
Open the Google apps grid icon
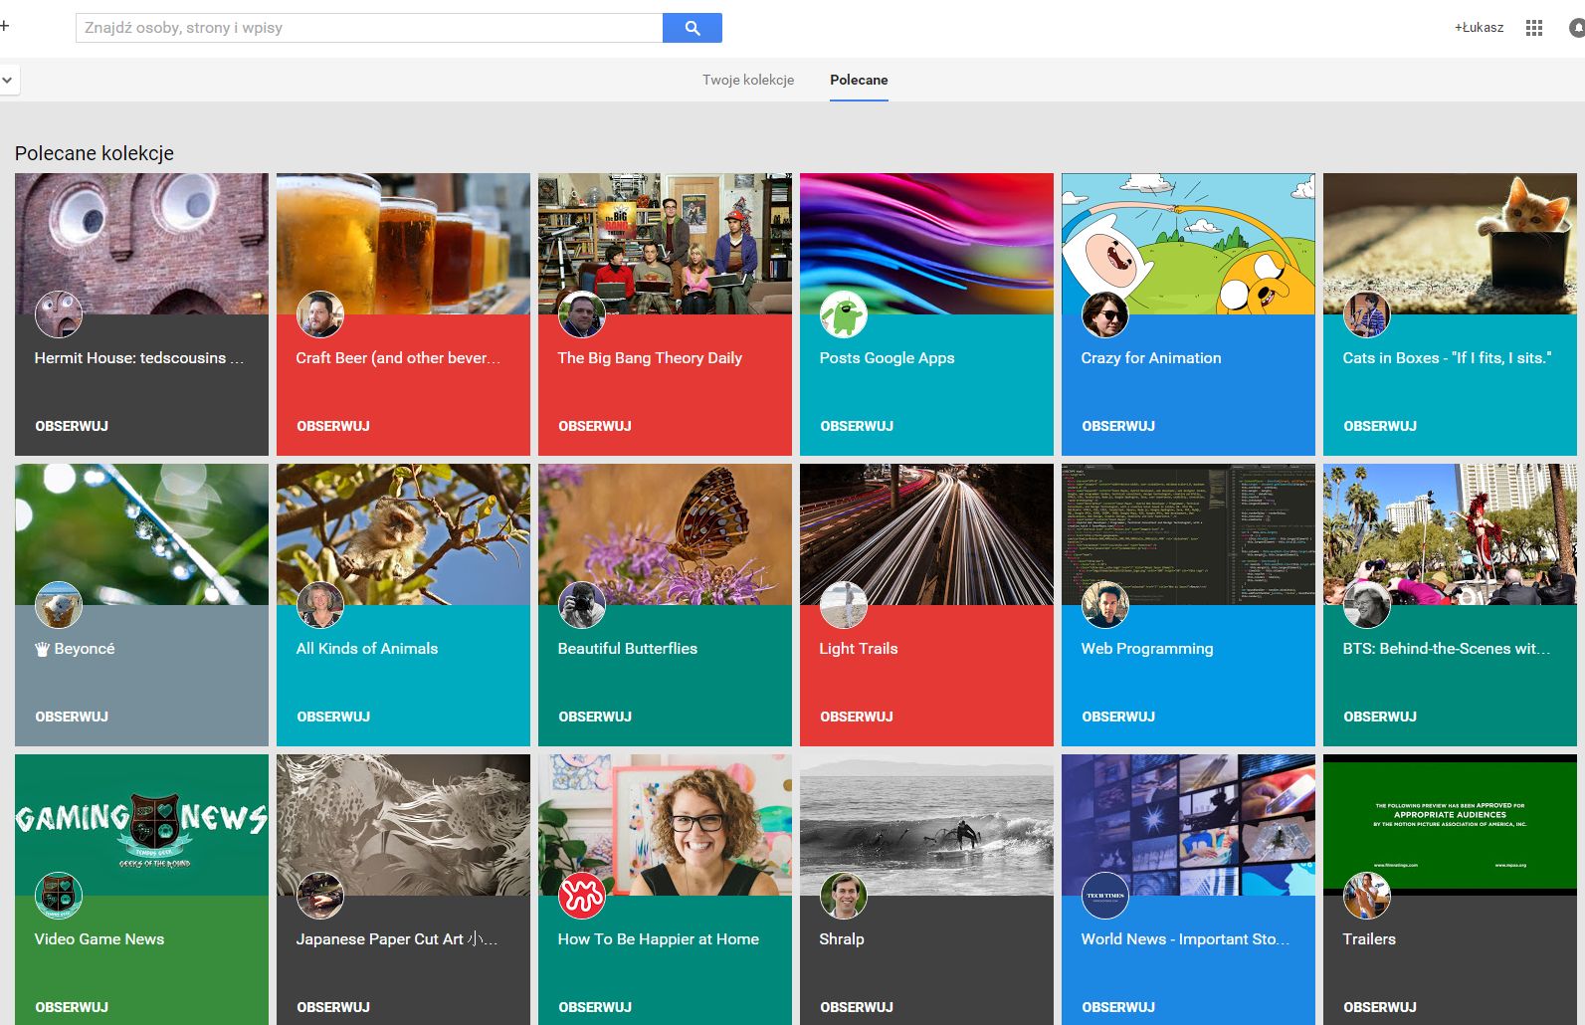point(1533,28)
